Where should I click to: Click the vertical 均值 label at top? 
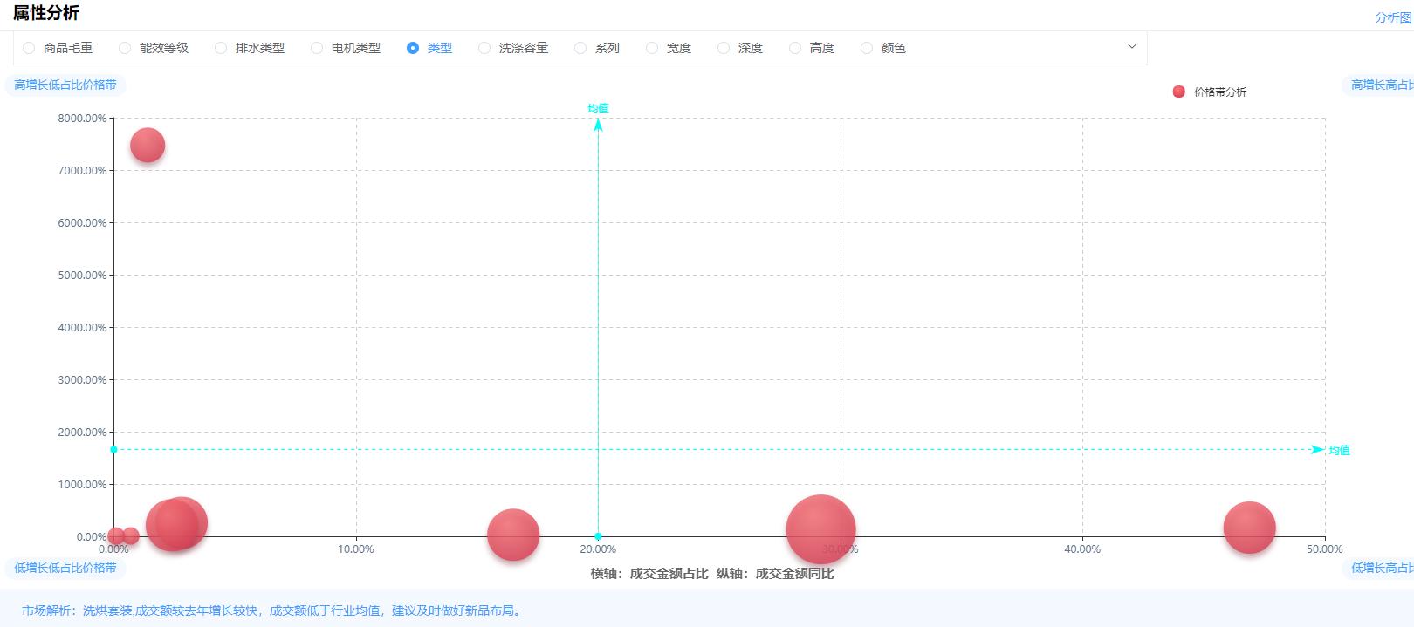point(598,108)
